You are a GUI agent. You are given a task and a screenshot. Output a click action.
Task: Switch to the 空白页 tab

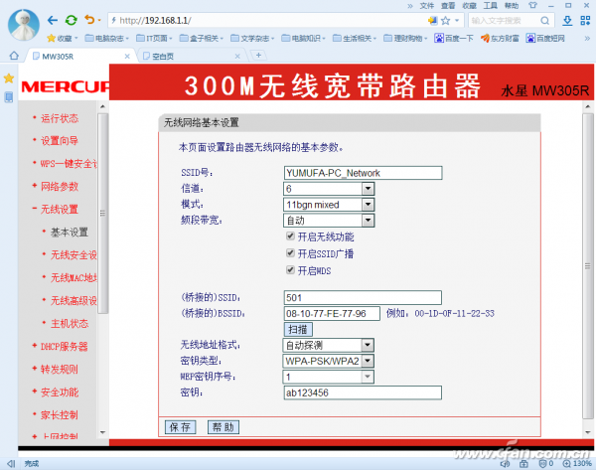(x=193, y=57)
